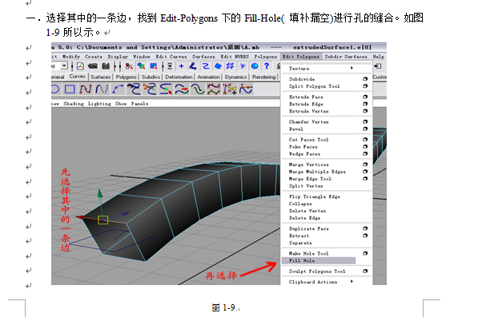Select the arc tool shelf icon
Image resolution: width=490 pixels, height=321 pixels.
[x=118, y=89]
